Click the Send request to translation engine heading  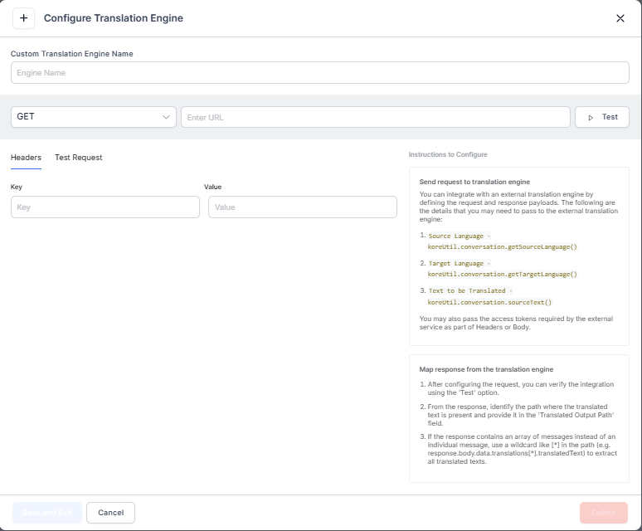coord(474,181)
